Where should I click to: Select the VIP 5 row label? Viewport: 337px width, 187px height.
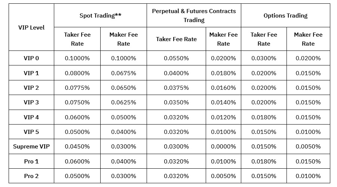31,132
